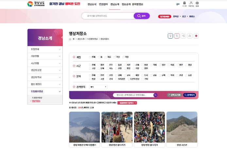
Task: Click the 검색하기 button in filter bar
Action: (x=189, y=95)
